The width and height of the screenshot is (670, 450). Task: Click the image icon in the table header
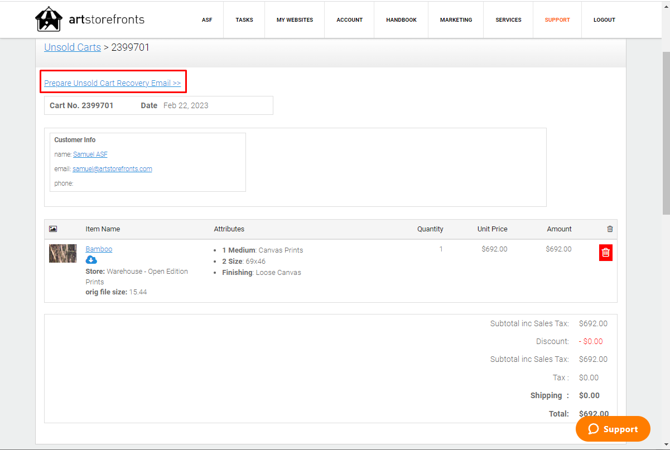point(52,229)
